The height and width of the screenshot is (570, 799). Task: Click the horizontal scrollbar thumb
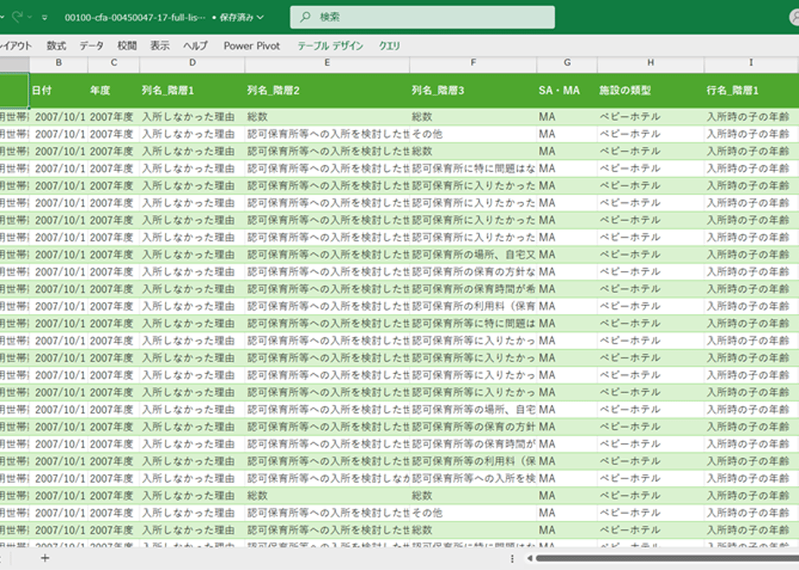(667, 558)
